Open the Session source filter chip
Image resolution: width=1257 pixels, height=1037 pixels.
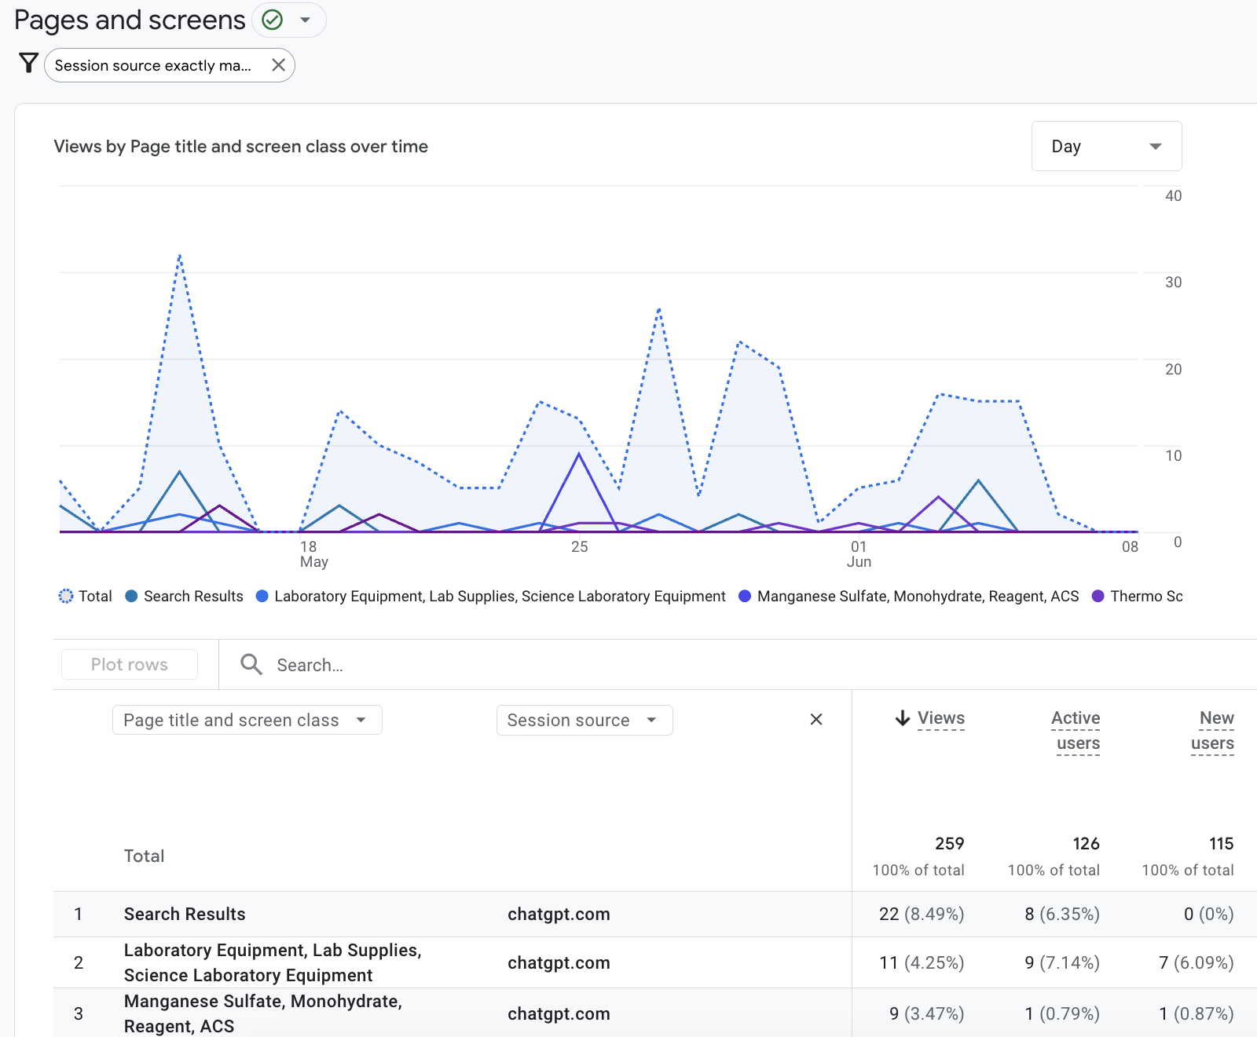click(153, 65)
